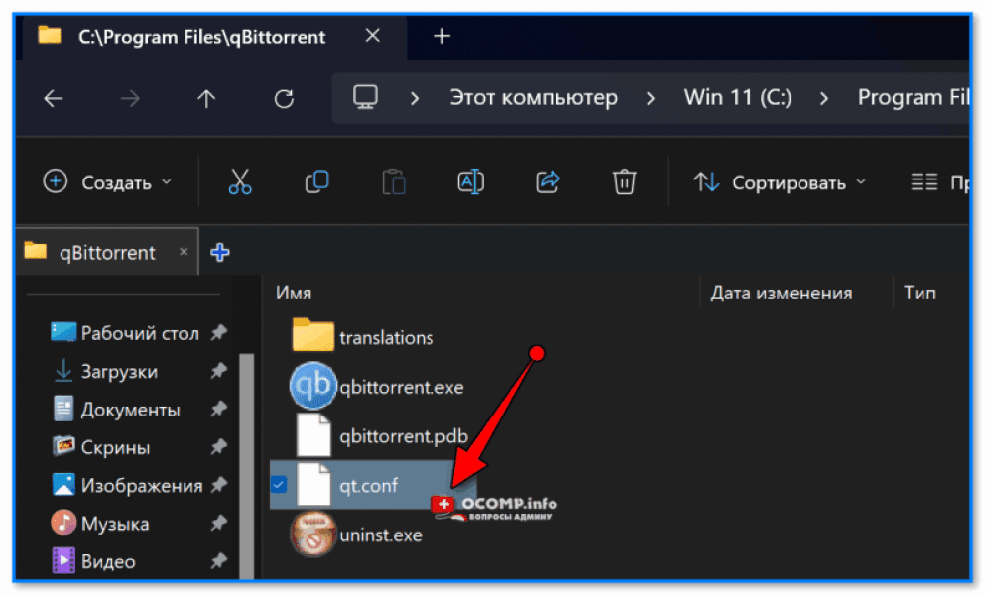Click the Paste icon in the toolbar
Image resolution: width=985 pixels, height=595 pixels.
tap(394, 181)
